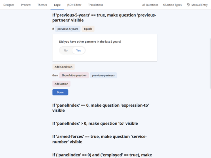Select the previous-5-years question dropdown

pyautogui.click(x=68, y=29)
